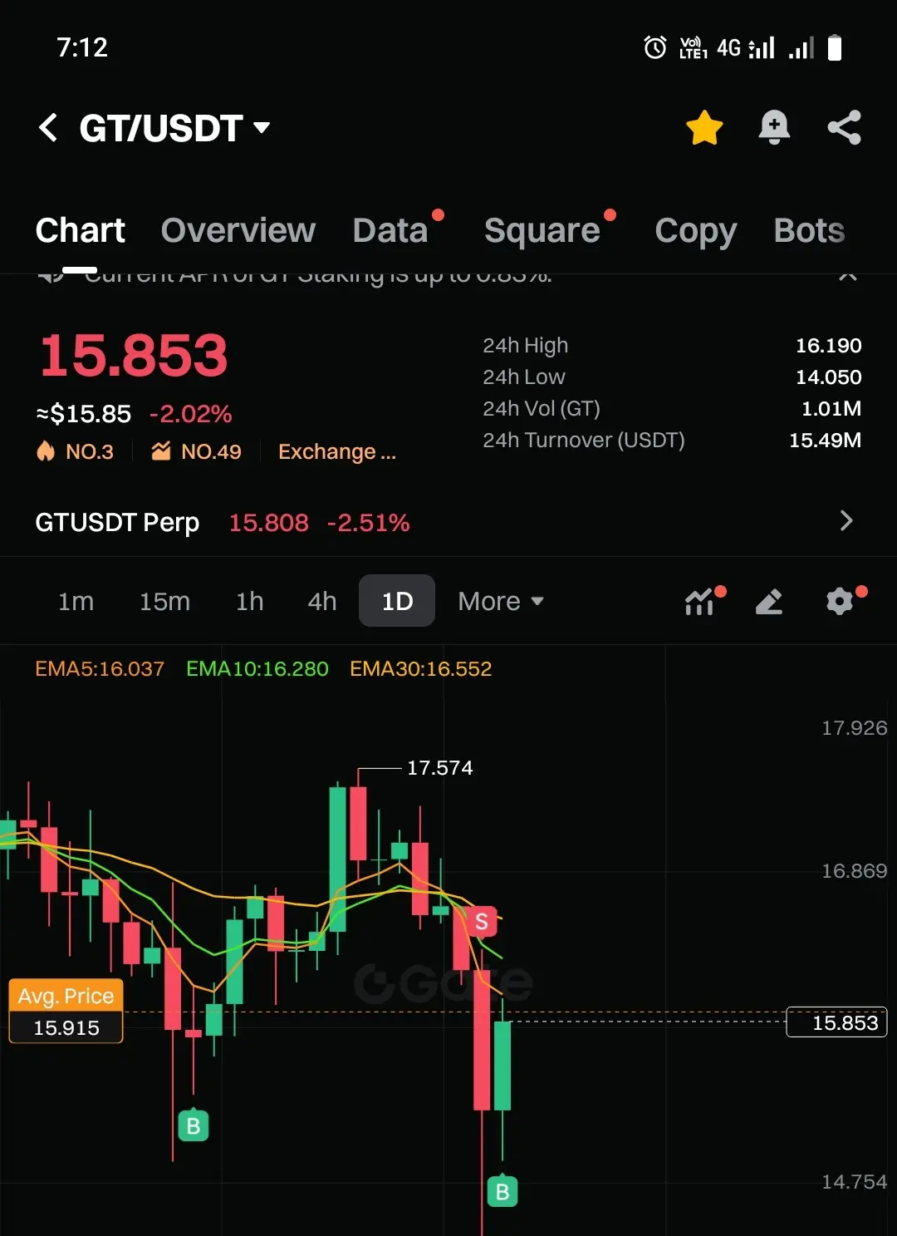Tap the Perp price 15.808

(268, 523)
